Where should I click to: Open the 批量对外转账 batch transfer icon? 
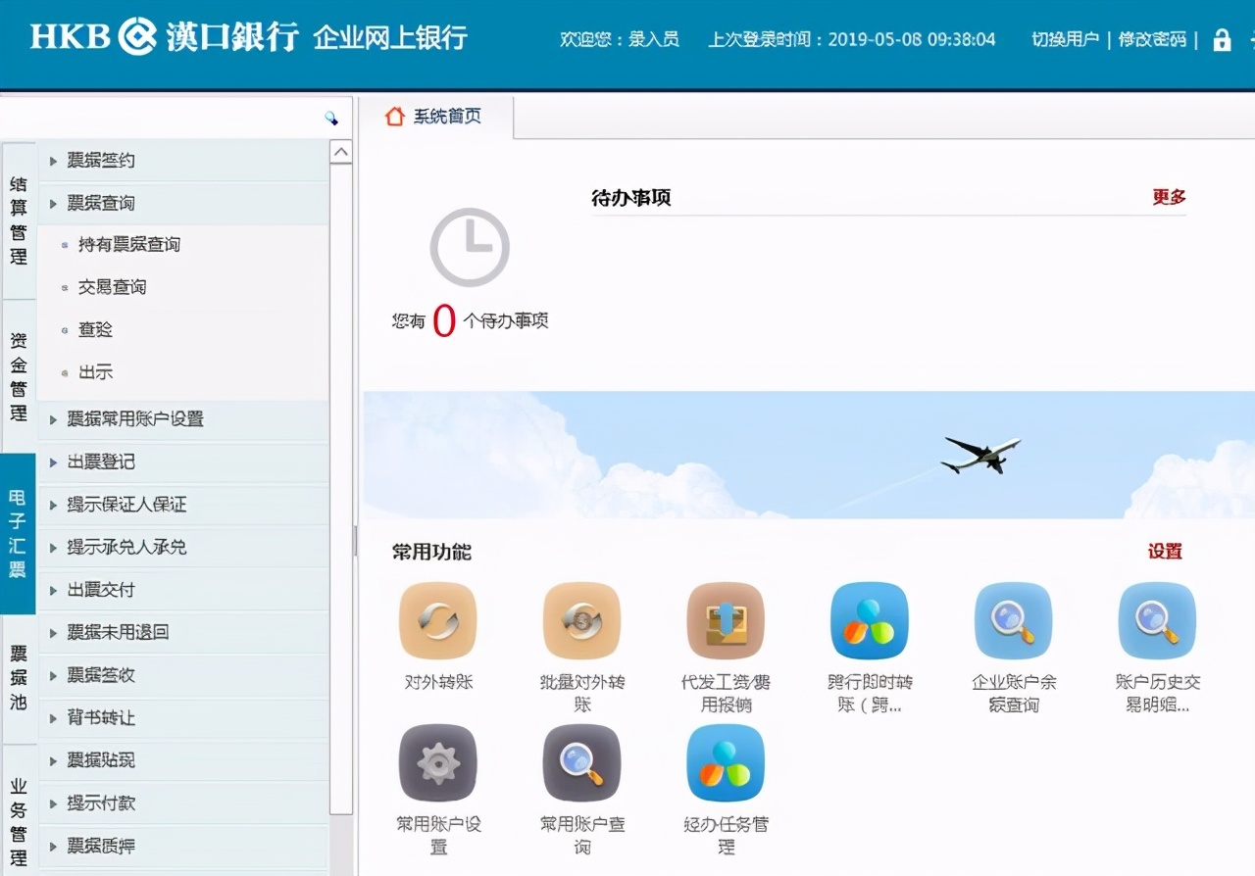point(581,619)
